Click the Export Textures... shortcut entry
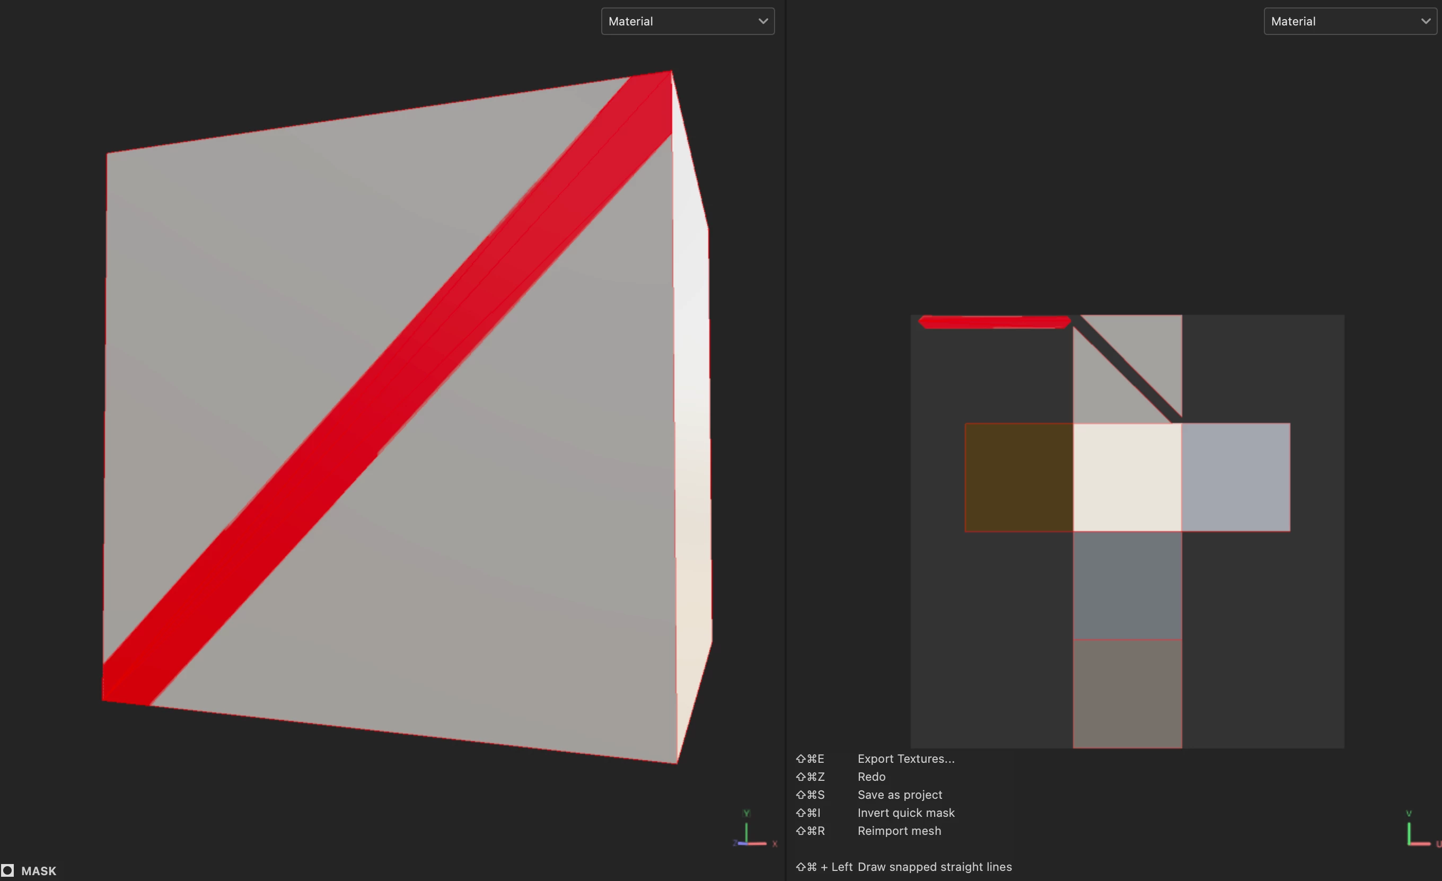This screenshot has width=1442, height=881. click(905, 759)
